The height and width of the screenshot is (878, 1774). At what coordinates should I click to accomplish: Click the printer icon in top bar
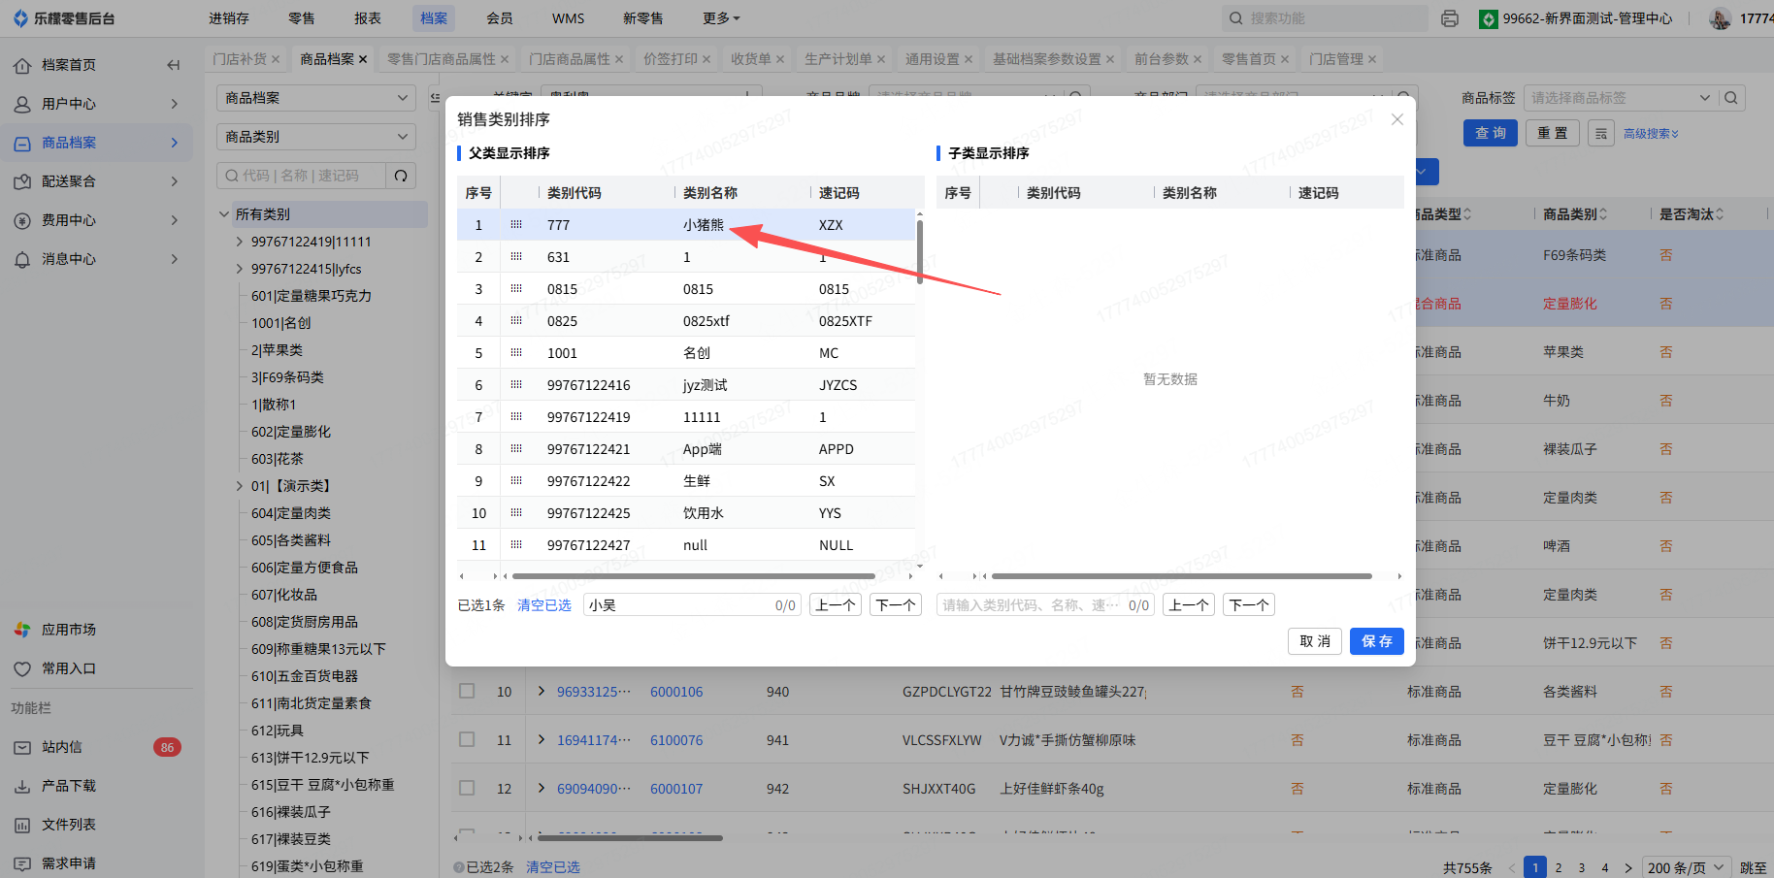point(1450,18)
